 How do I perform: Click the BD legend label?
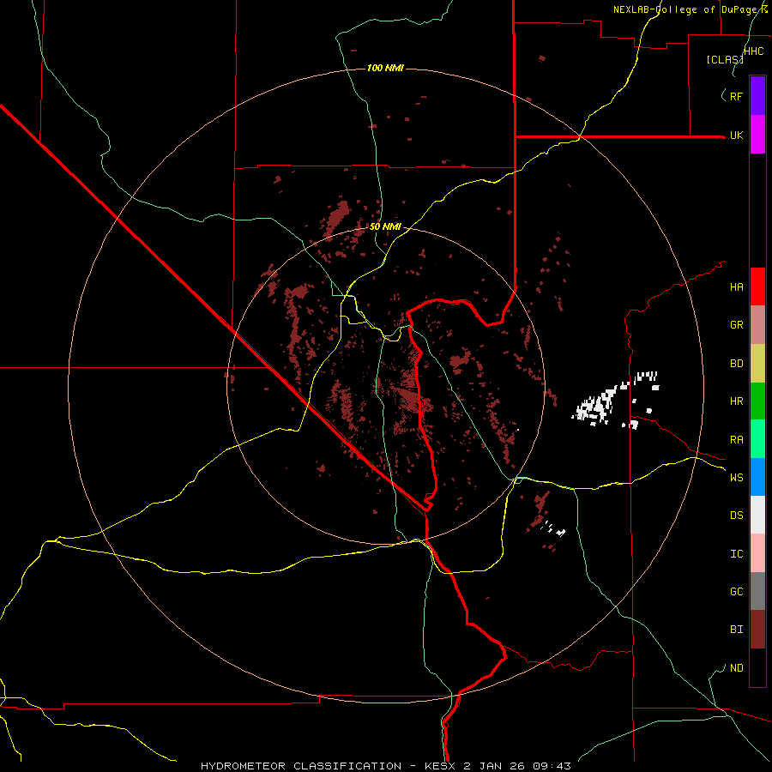(x=736, y=364)
